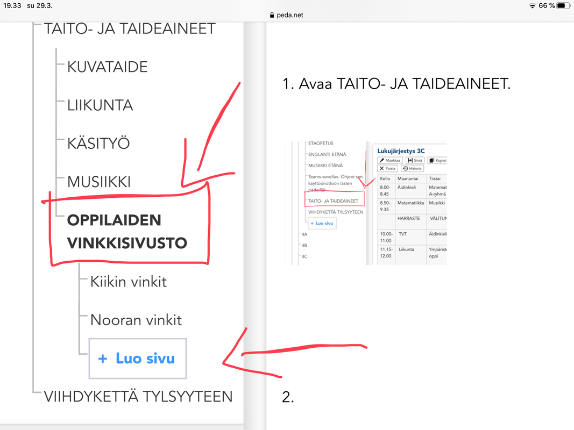The width and height of the screenshot is (574, 430).
Task: Tap the peda.net address bar
Action: (287, 15)
